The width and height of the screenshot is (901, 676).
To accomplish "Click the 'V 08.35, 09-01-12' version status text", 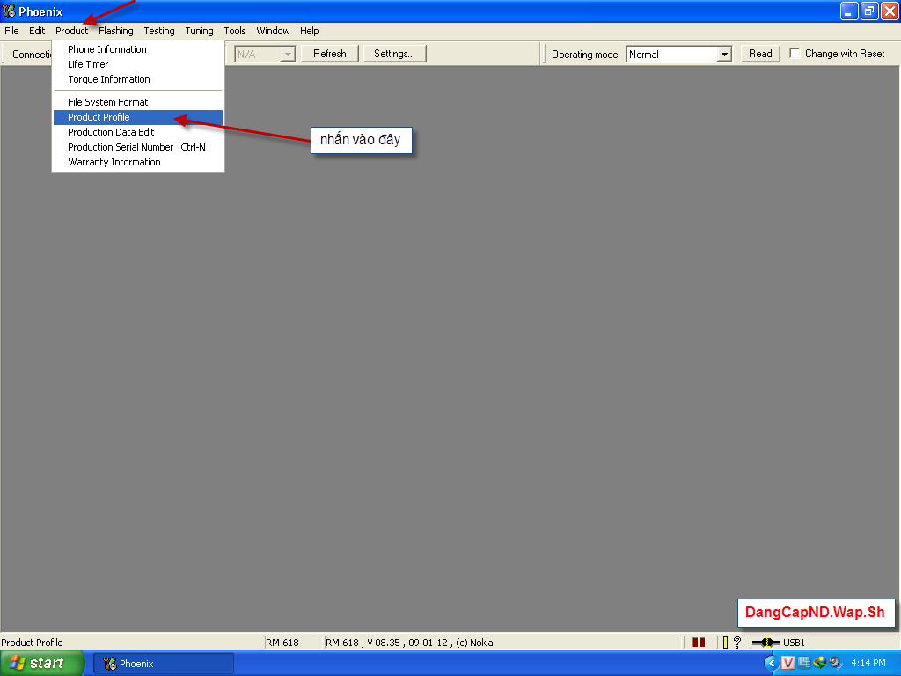I will (410, 643).
